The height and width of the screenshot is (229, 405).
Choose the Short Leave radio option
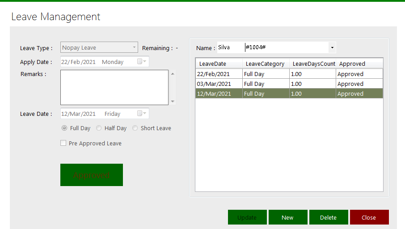(x=135, y=128)
